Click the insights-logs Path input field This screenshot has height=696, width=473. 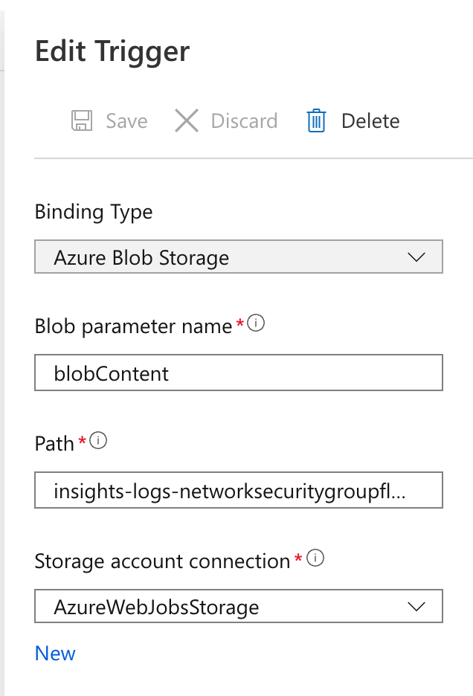[x=239, y=490]
